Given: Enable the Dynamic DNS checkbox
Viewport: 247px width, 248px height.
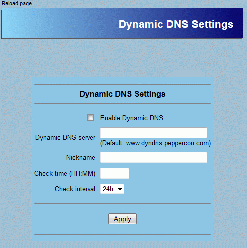Looking at the screenshot, I should (90, 118).
